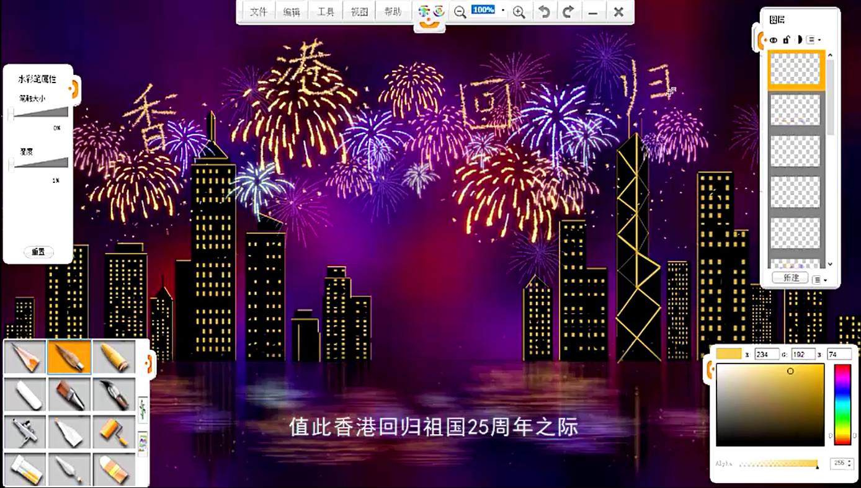
Task: Open the 工具 menu
Action: tap(326, 12)
